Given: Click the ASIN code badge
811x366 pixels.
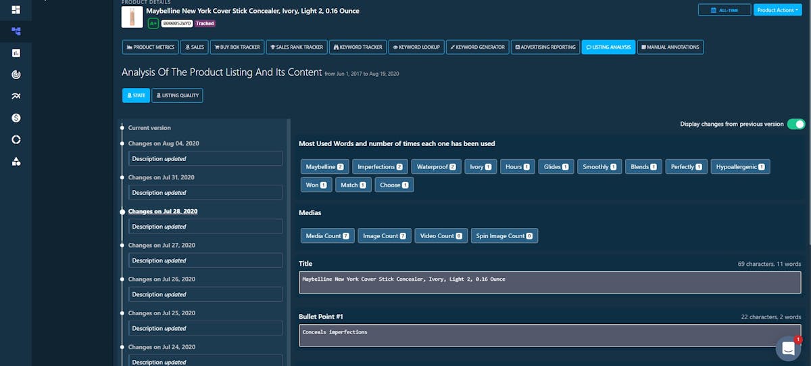Looking at the screenshot, I should 177,23.
